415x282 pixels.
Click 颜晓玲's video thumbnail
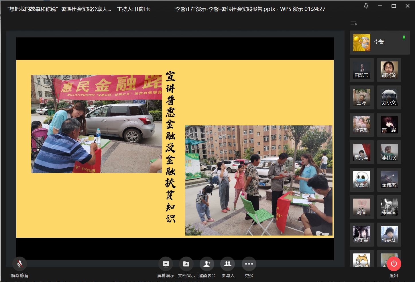click(389, 70)
